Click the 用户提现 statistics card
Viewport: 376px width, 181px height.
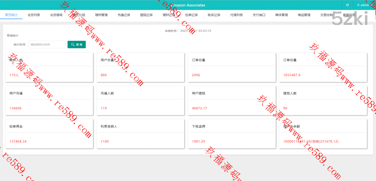(x=232, y=101)
